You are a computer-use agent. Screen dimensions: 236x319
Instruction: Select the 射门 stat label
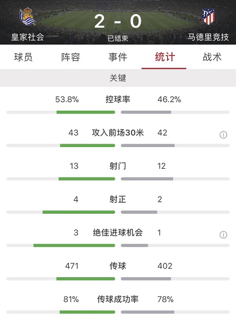[x=118, y=166]
